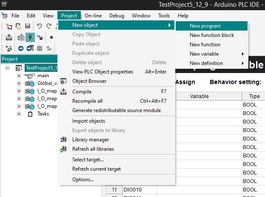Select New program from submenu
Viewport: 265px width, 197px height.
click(x=211, y=26)
